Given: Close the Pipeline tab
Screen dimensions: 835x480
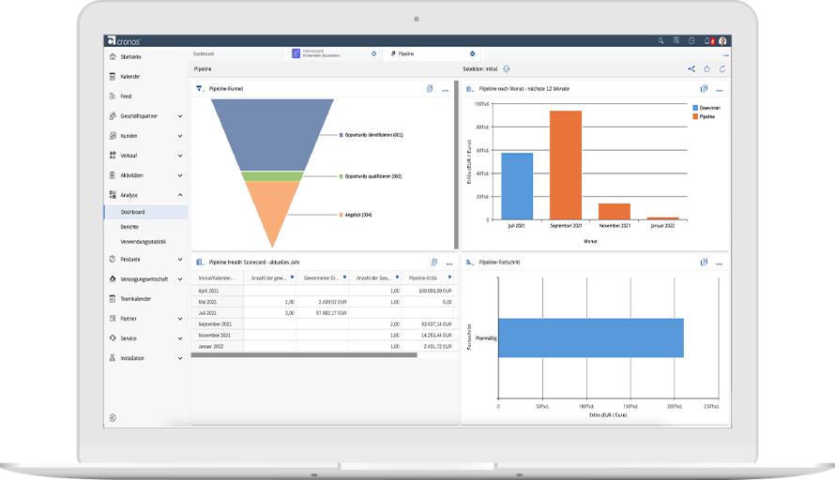Looking at the screenshot, I should pyautogui.click(x=472, y=54).
